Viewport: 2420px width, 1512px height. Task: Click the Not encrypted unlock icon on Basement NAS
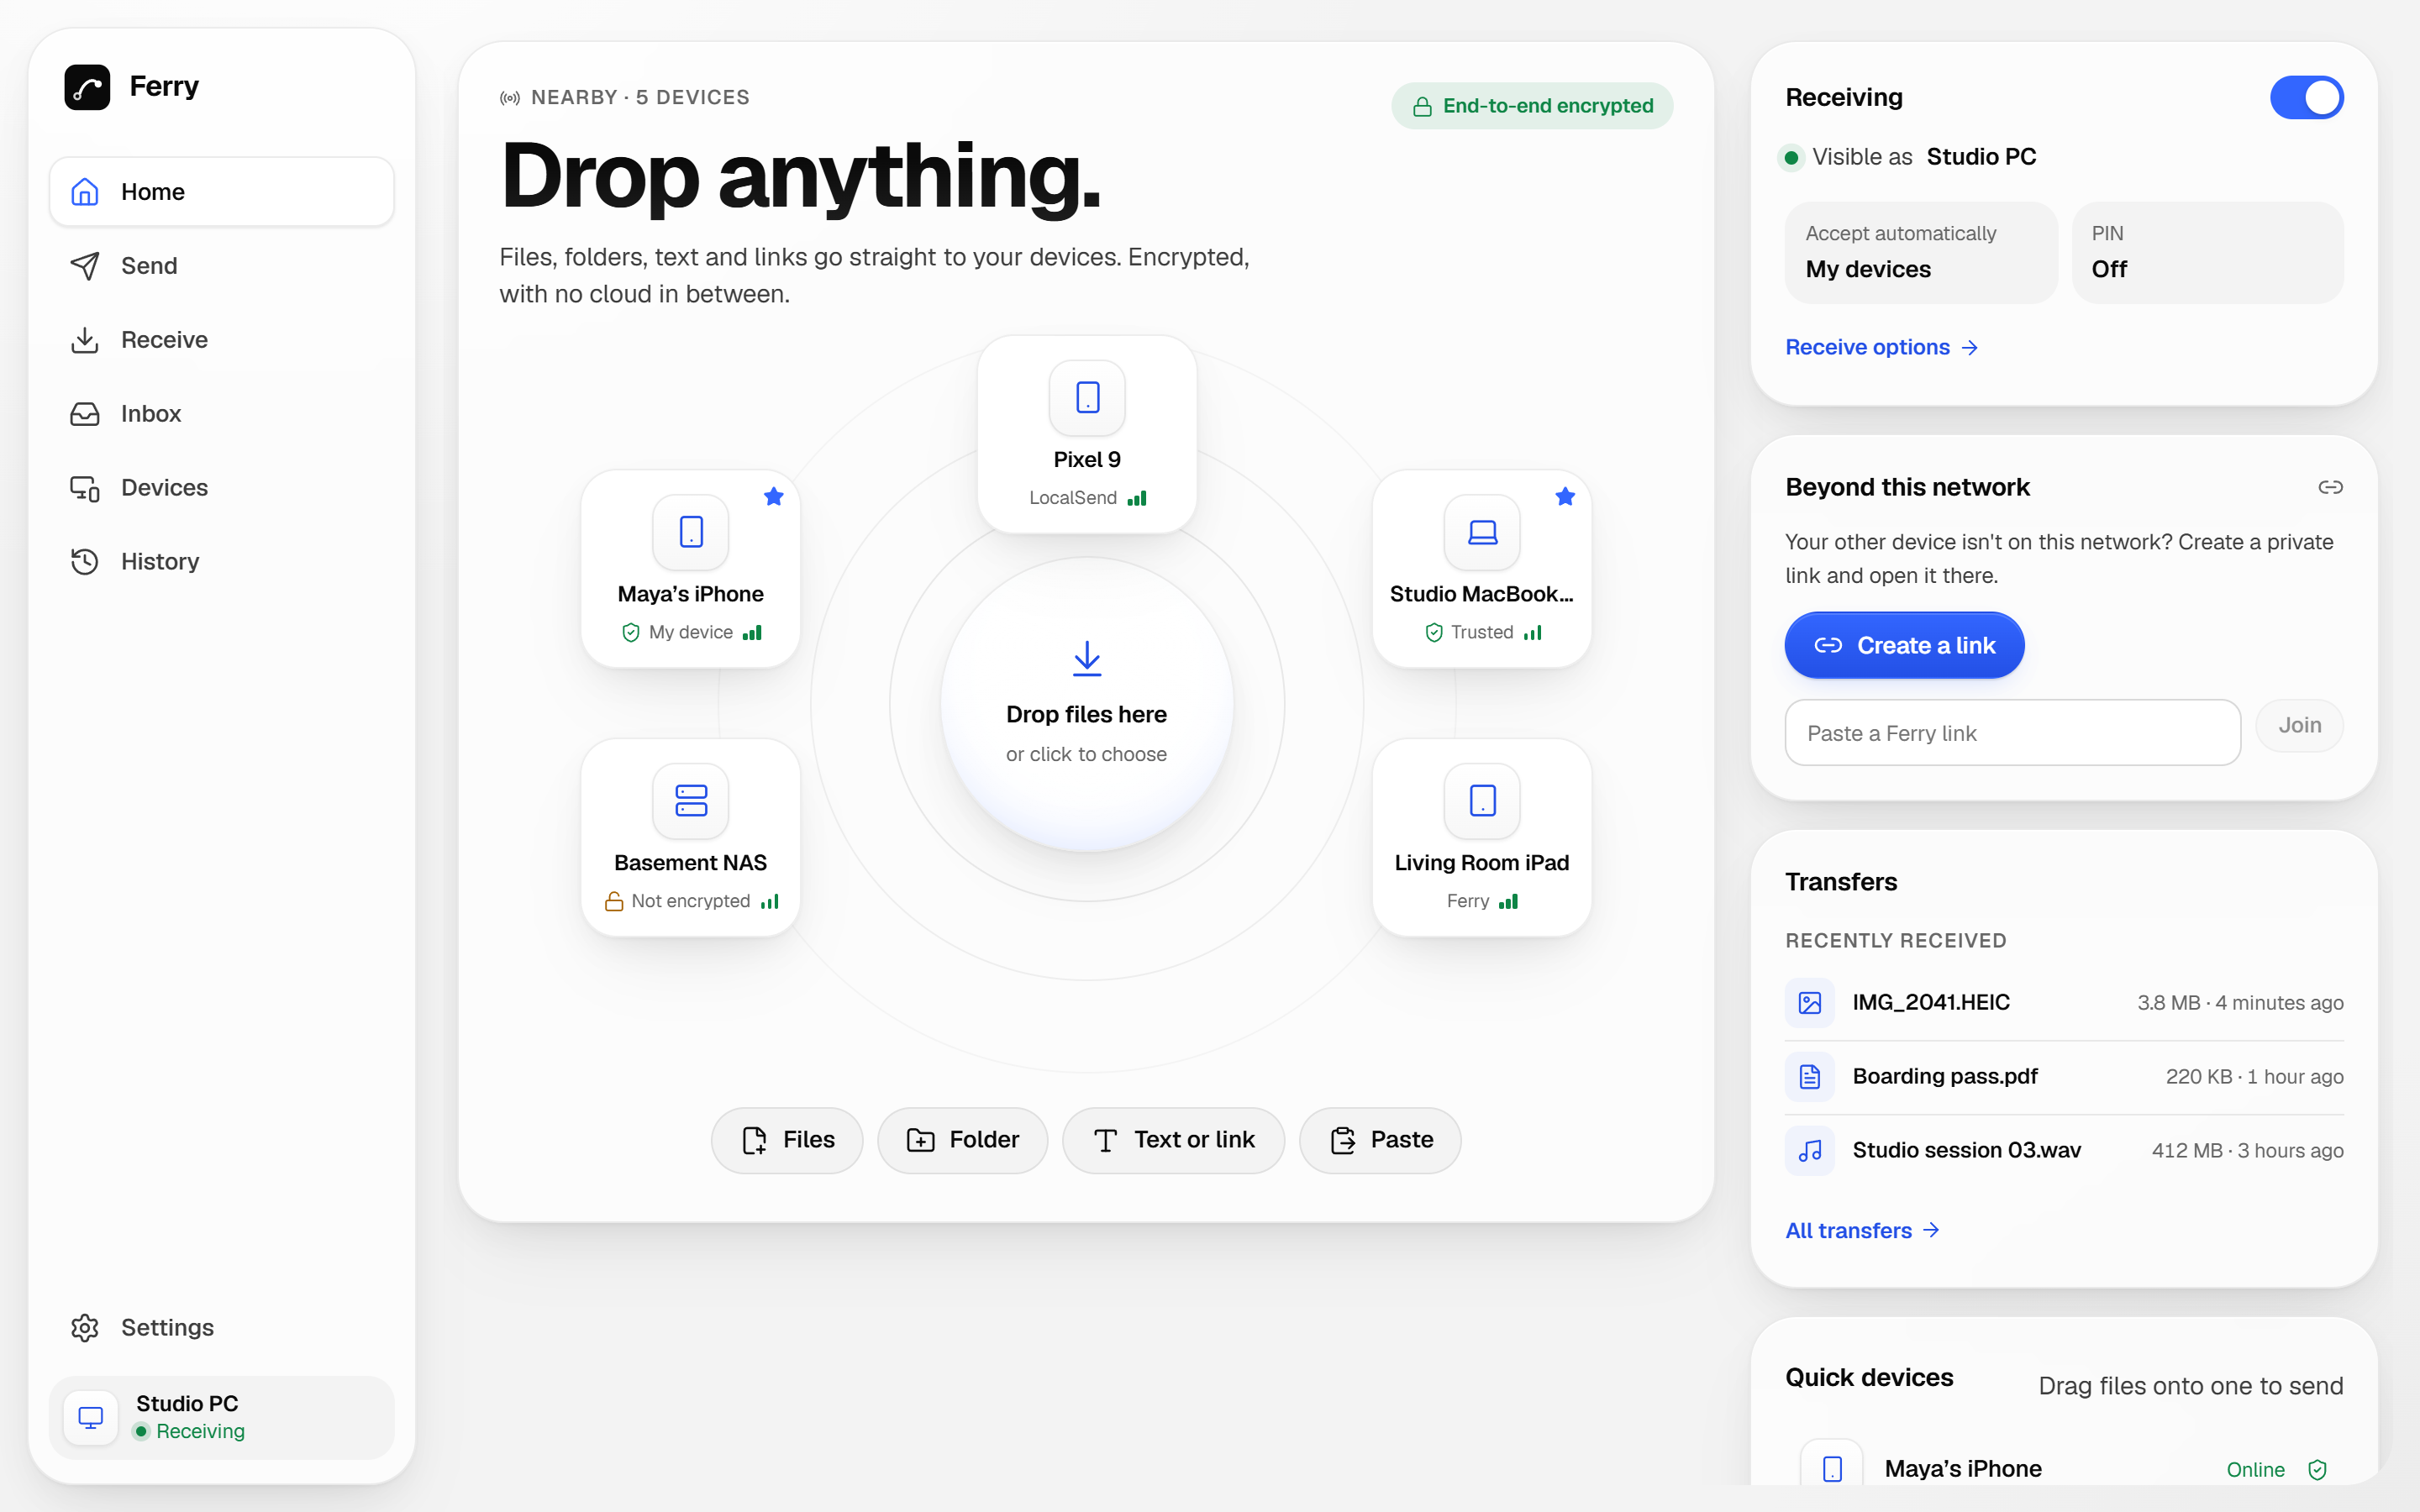pyautogui.click(x=614, y=901)
